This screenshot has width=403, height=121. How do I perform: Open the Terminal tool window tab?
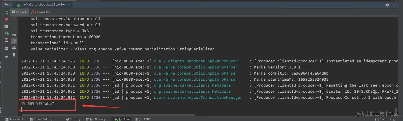point(14,119)
